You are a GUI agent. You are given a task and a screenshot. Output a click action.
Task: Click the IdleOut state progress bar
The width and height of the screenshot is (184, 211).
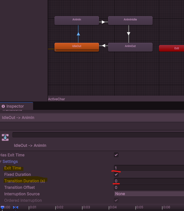click(x=77, y=50)
